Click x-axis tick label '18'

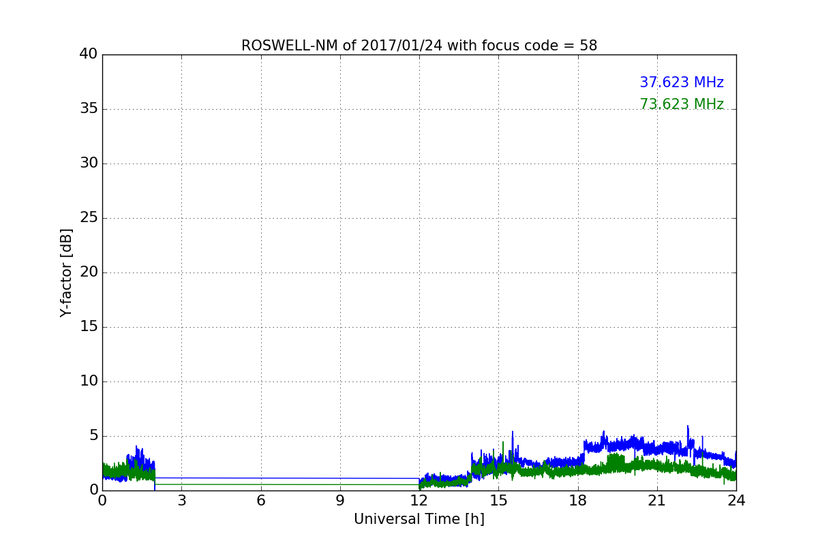click(578, 500)
